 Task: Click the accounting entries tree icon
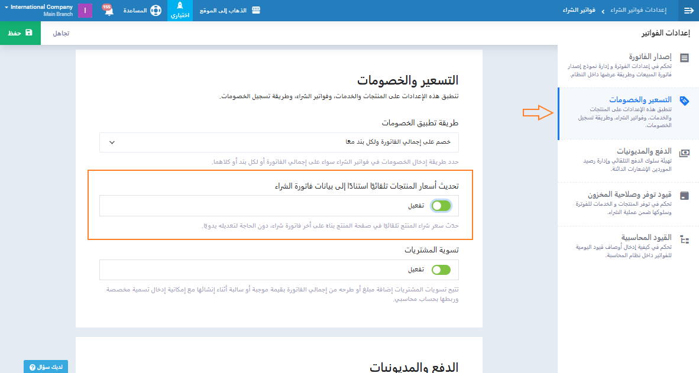(684, 239)
